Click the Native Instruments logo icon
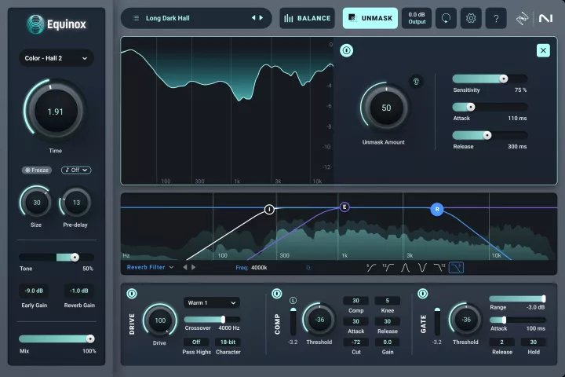 point(545,18)
